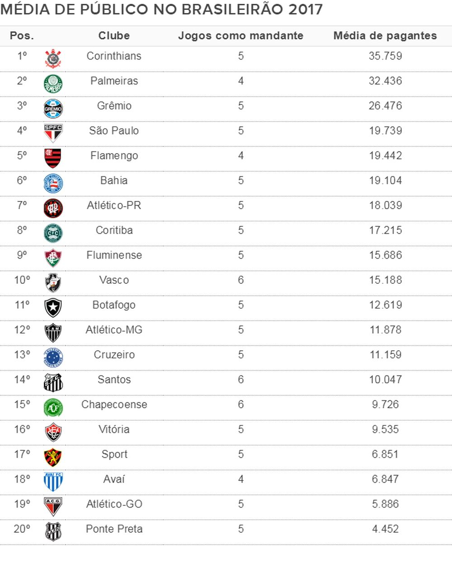
Task: Select the Santos team name
Action: 114,380
